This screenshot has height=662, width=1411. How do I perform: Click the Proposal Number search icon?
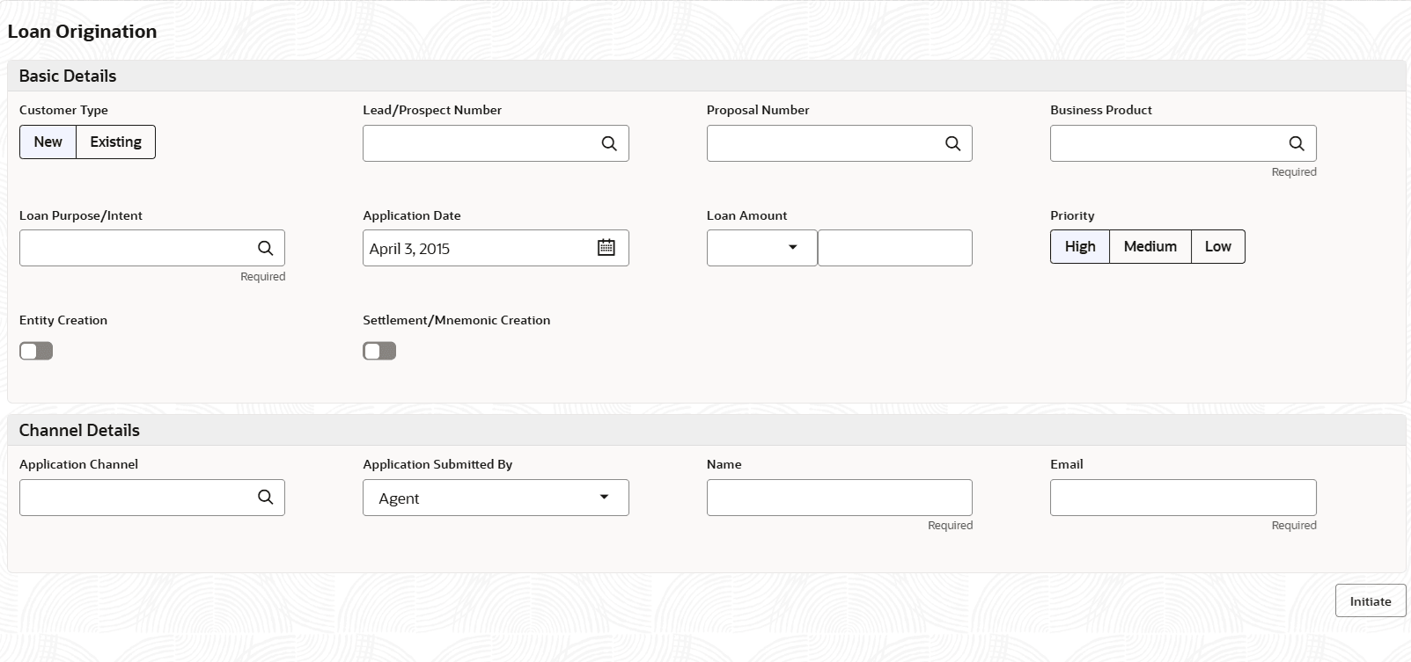click(x=952, y=143)
